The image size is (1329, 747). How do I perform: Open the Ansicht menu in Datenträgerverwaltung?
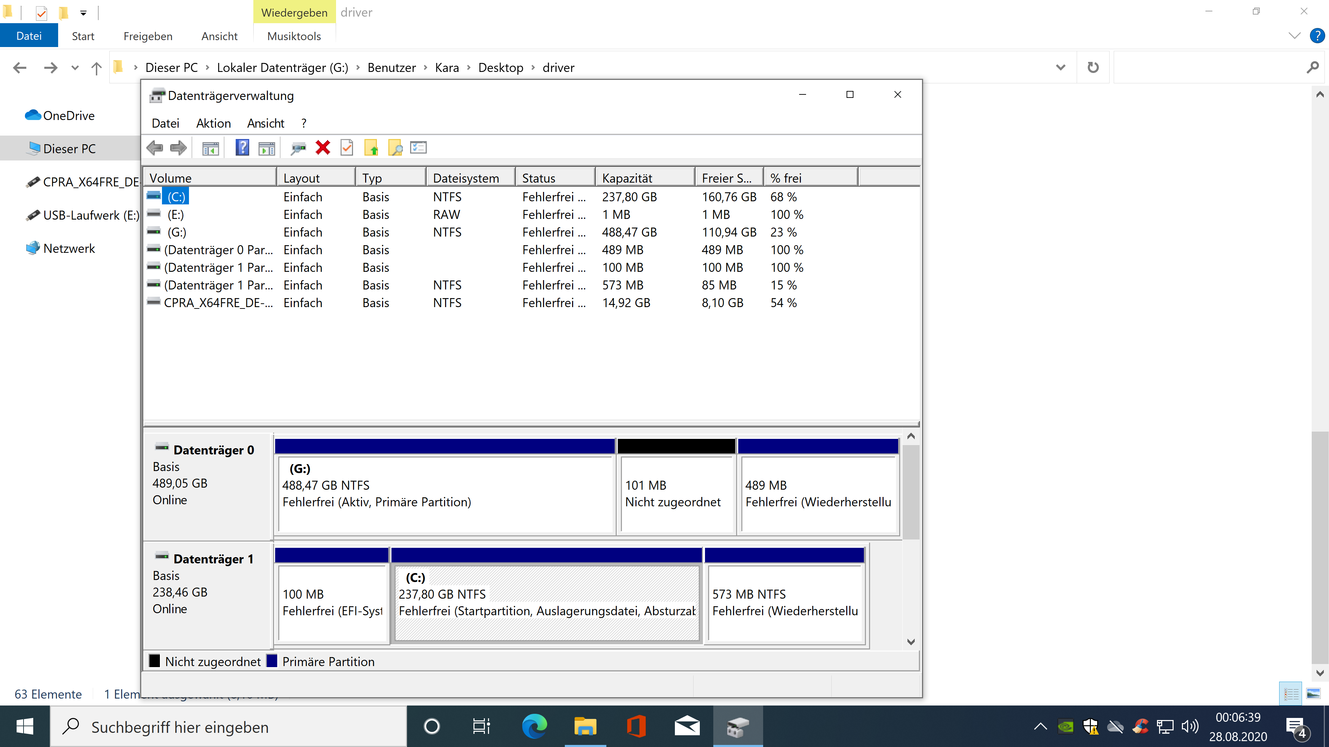[x=265, y=123]
